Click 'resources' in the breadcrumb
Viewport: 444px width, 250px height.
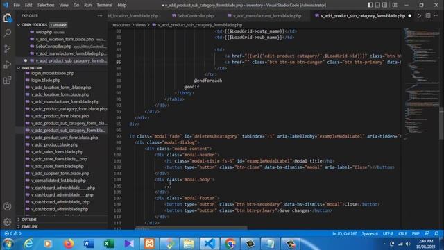click(x=121, y=25)
